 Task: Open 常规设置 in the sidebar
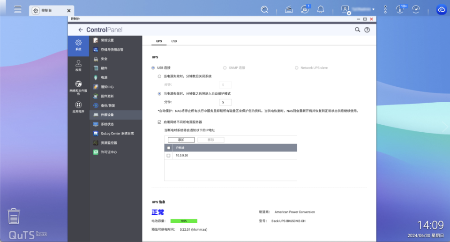[x=116, y=40]
